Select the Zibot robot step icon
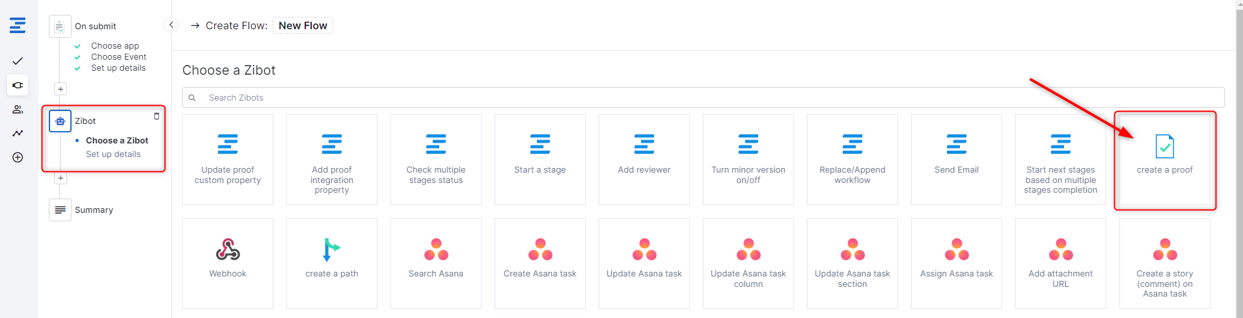The width and height of the screenshot is (1243, 318). 60,121
